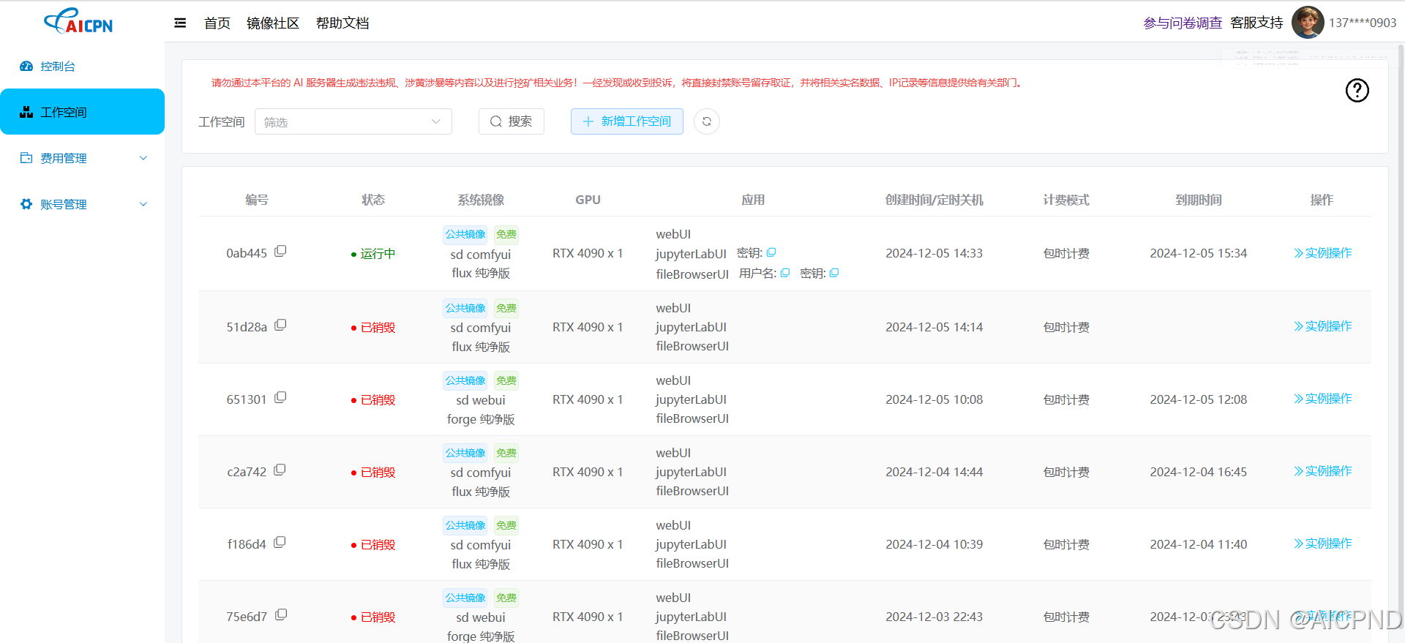Click the 工作空间 sidebar icon
1405x643 pixels.
coord(26,112)
